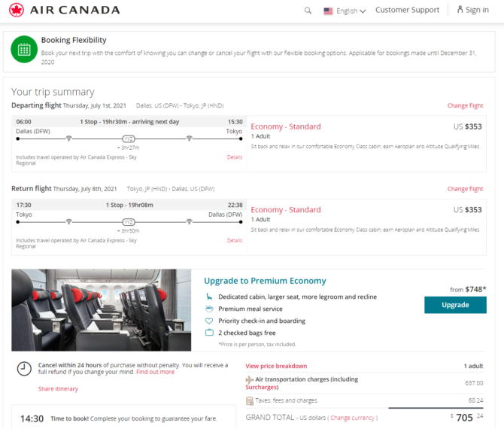The height and width of the screenshot is (429, 504).
Task: Click airplane icon beside air transportation charges
Action: 250,380
